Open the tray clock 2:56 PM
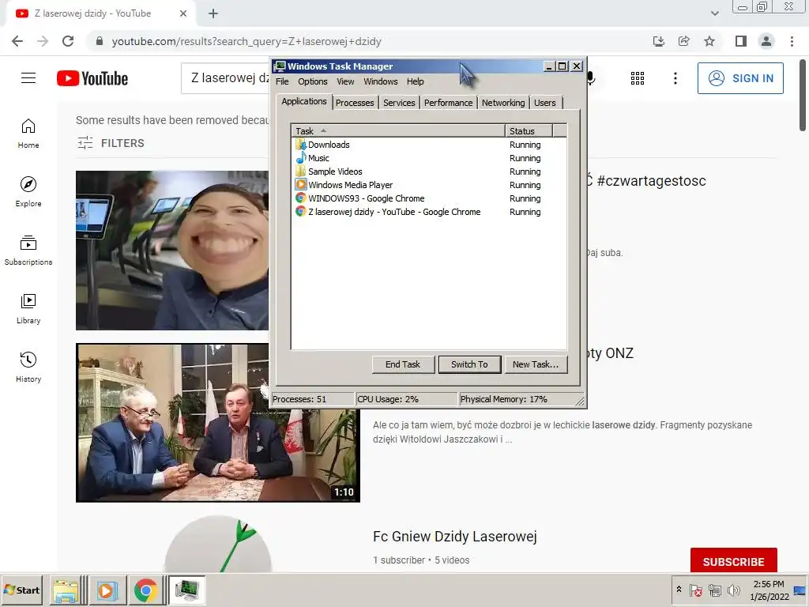 click(x=769, y=584)
